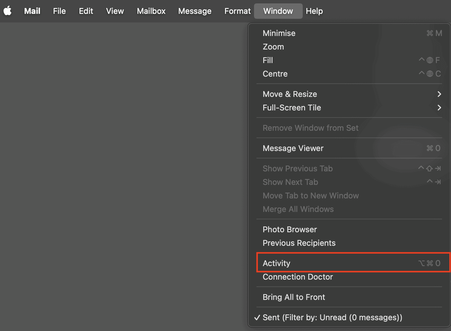Open the File menu

(59, 11)
